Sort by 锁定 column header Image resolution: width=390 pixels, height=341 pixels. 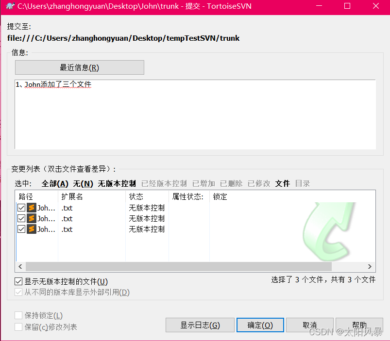220,196
